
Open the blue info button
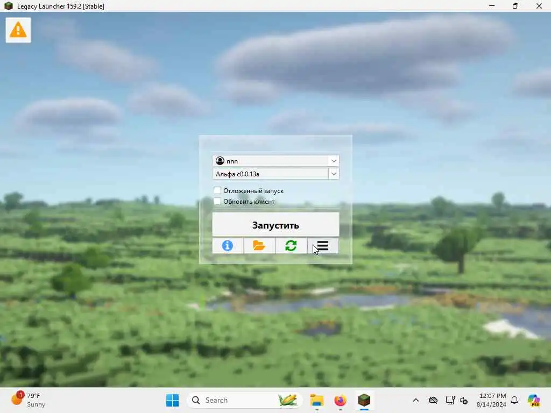228,245
